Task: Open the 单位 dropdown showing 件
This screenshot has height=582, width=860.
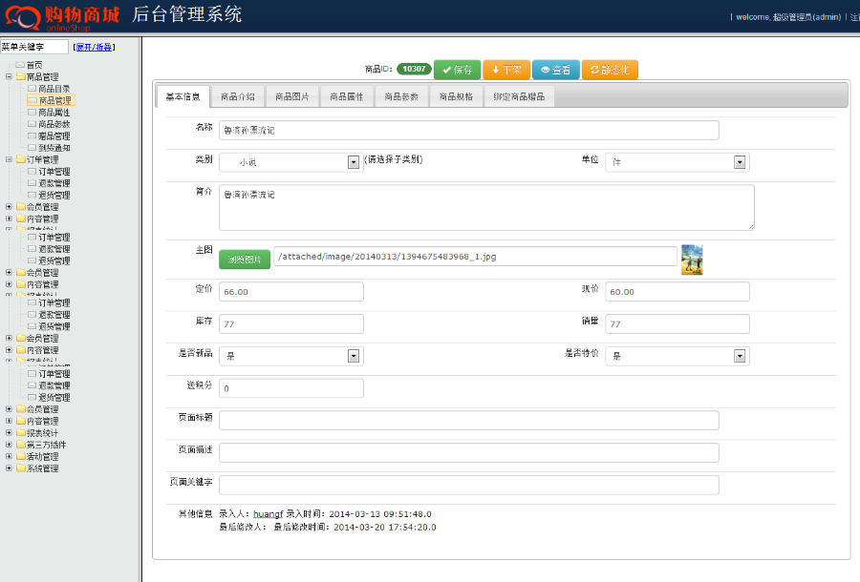Action: [677, 162]
